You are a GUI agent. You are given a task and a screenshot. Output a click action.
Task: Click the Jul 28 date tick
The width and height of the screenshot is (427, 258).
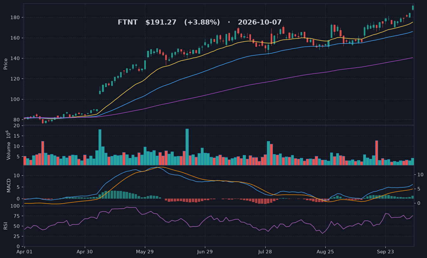click(265, 252)
